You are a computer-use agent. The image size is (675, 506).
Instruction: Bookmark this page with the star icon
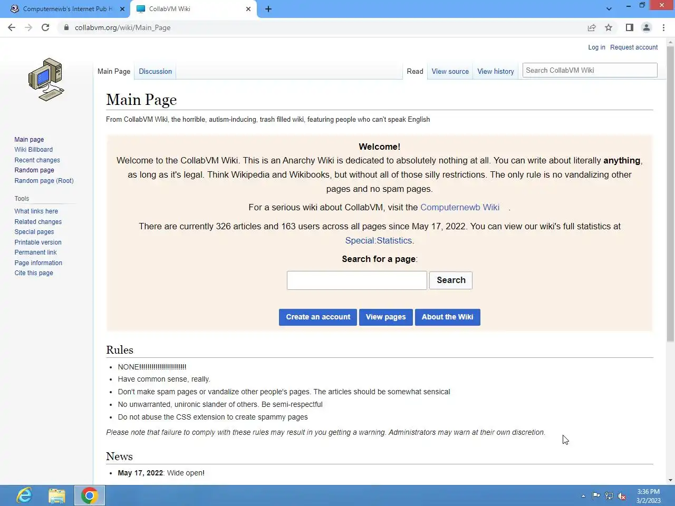tap(609, 27)
